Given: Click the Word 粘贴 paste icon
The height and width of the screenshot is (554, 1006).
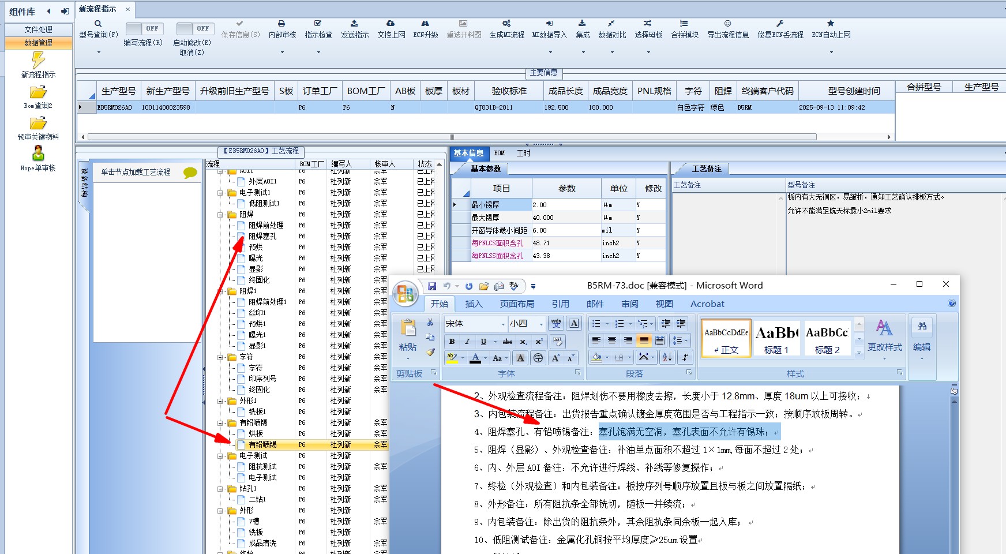Looking at the screenshot, I should (x=408, y=328).
